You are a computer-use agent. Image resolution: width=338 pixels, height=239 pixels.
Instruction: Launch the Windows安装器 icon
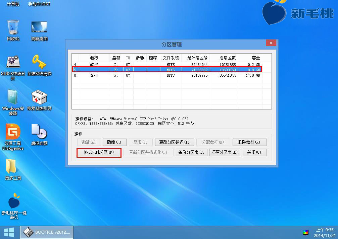click(x=13, y=102)
